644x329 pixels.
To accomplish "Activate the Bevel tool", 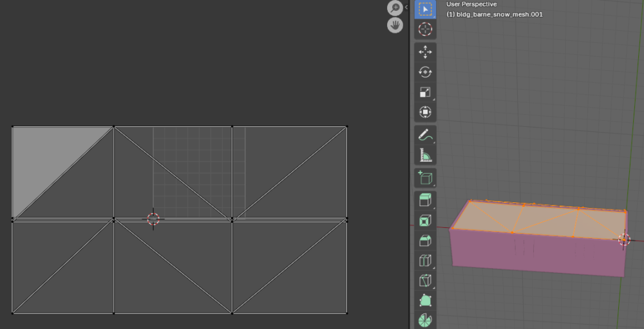I will coord(425,241).
